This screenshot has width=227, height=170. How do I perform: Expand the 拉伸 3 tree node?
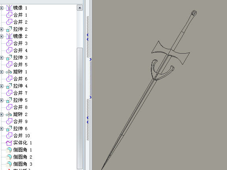click(x=2, y=58)
